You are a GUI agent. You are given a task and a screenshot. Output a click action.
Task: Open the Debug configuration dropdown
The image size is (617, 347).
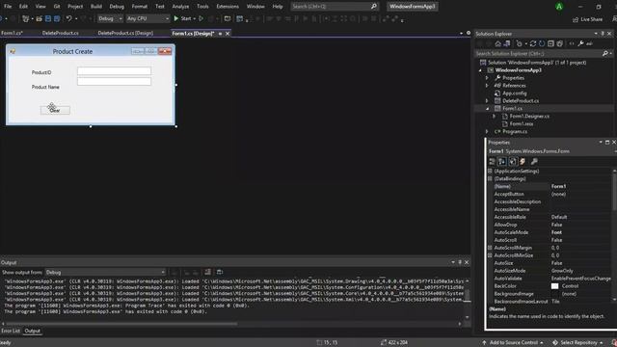tap(110, 18)
